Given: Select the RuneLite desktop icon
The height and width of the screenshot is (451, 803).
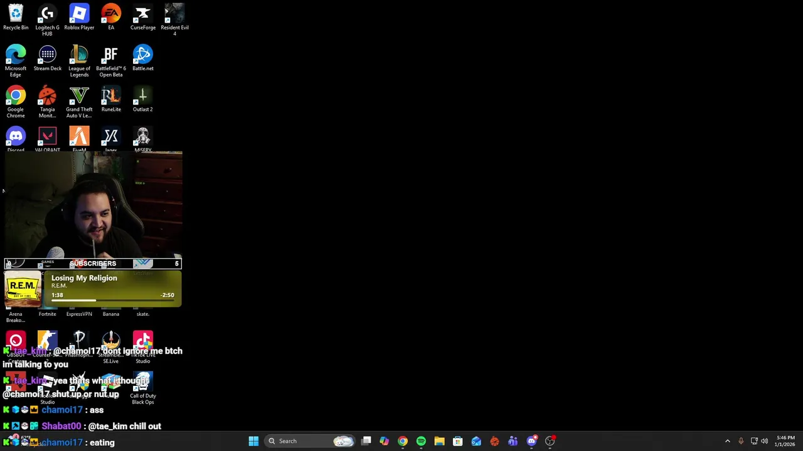Looking at the screenshot, I should tap(111, 98).
